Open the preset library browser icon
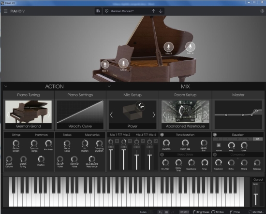Viewport: 266px width, 214px height. 98,11
